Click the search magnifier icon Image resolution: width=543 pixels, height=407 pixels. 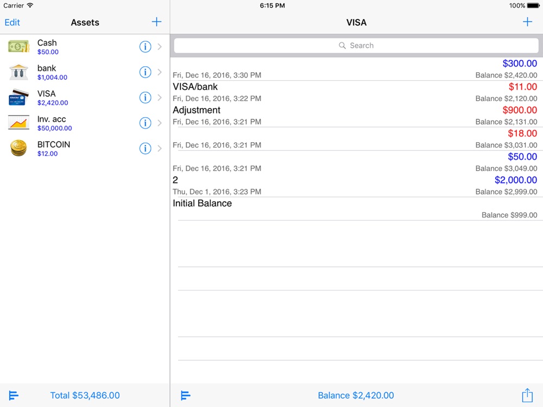pyautogui.click(x=342, y=46)
